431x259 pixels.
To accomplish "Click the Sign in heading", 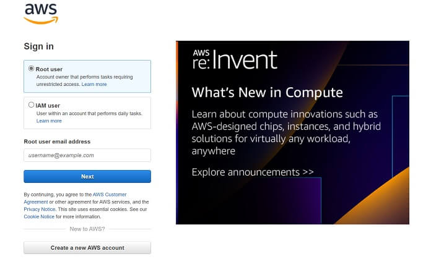I will pyautogui.click(x=39, y=46).
